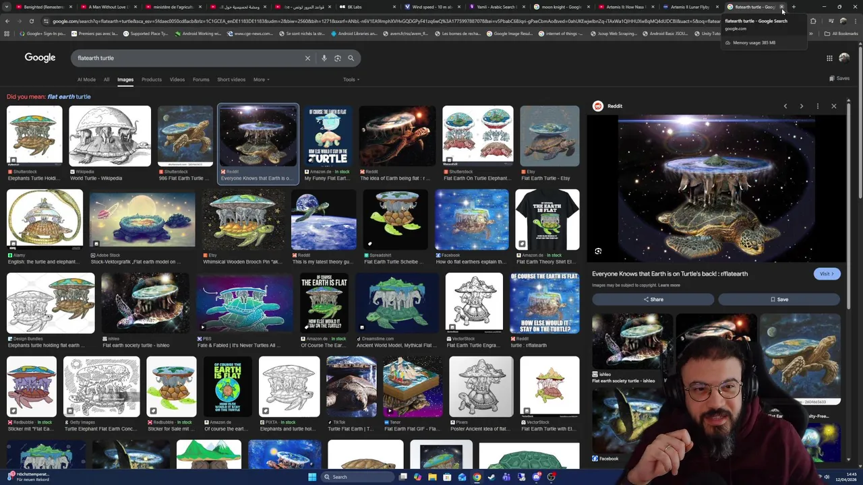Open the 'Flat Earth Turtle - Etsy' thumbnail
This screenshot has width=863, height=485.
(549, 136)
